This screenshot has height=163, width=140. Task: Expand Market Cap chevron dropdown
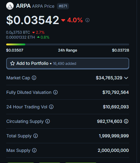(x=126, y=78)
